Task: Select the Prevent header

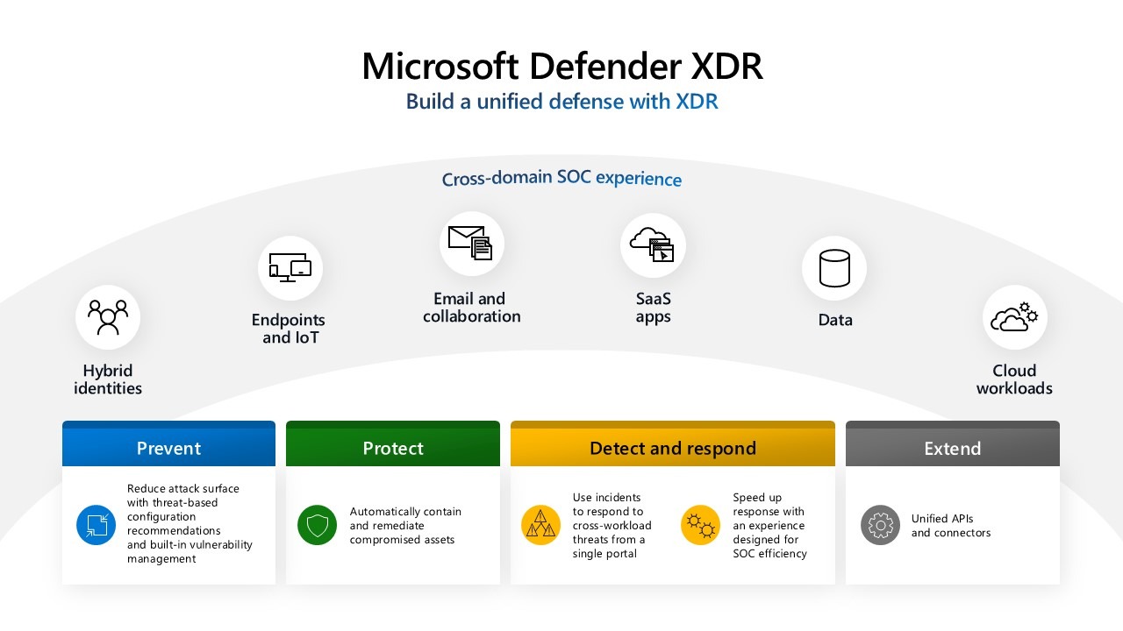Action: click(x=168, y=444)
